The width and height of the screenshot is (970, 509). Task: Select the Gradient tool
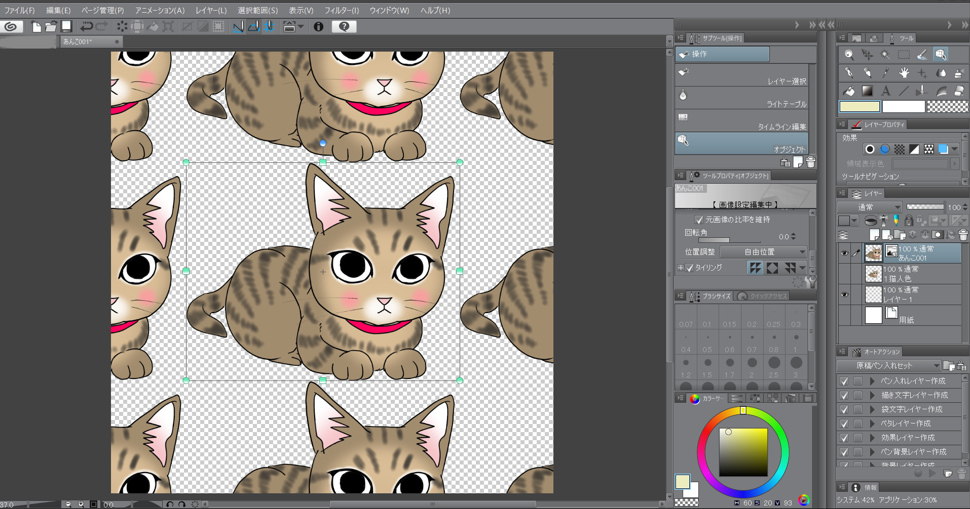[867, 91]
